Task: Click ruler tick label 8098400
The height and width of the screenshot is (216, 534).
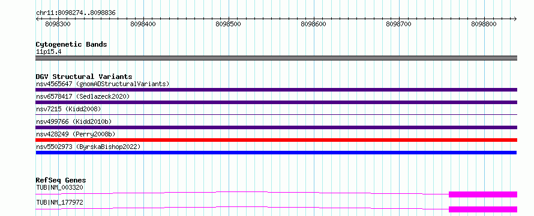Action: click(x=143, y=24)
